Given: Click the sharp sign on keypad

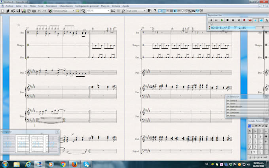Looking at the screenshot, I should coord(255,136).
